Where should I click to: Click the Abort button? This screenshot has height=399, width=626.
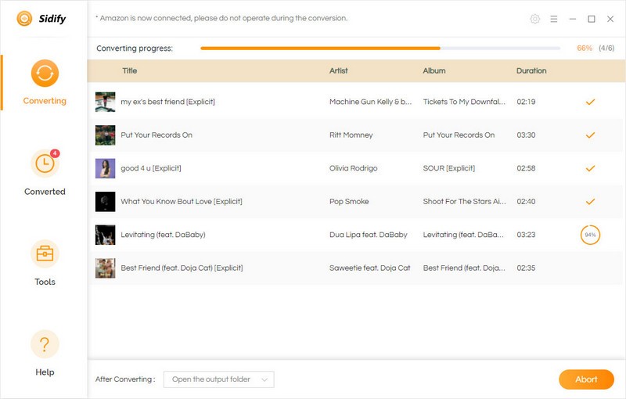[586, 379]
